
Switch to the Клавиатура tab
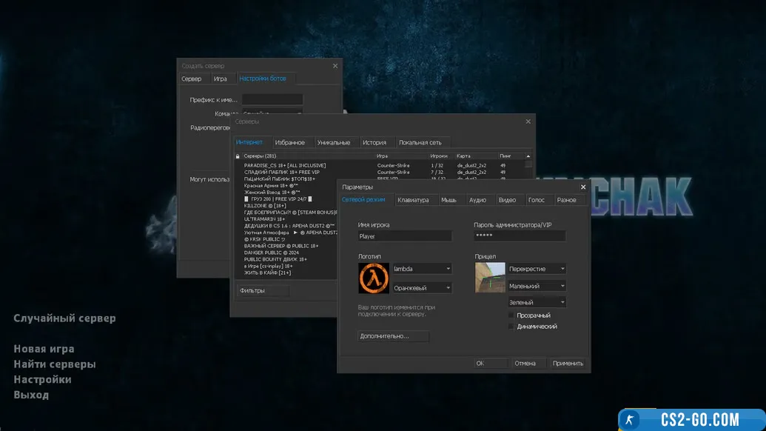click(413, 200)
